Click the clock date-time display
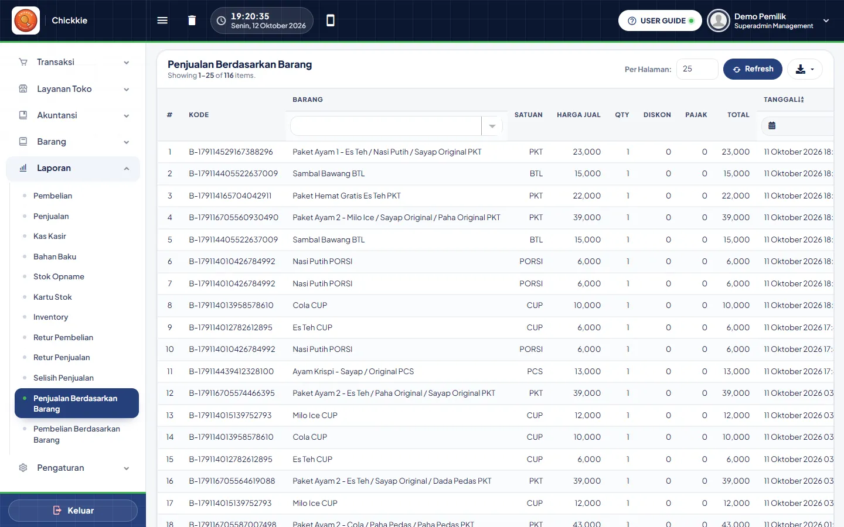Screen dimensions: 844x527 click(x=261, y=20)
